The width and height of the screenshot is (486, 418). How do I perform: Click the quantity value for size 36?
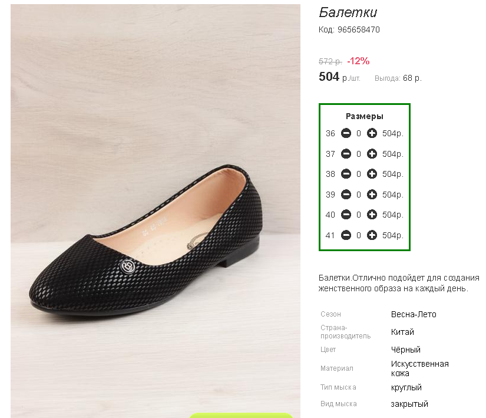[359, 134]
